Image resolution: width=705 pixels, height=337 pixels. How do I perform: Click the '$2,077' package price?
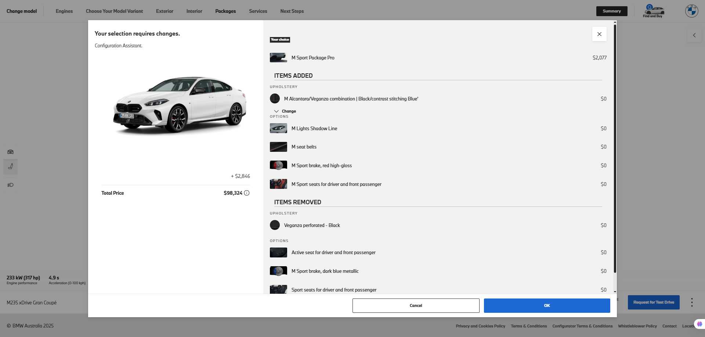tap(600, 58)
